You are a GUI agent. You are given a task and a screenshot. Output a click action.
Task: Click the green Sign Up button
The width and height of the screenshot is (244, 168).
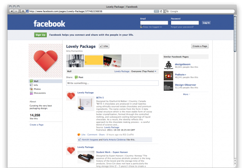[x=40, y=35]
